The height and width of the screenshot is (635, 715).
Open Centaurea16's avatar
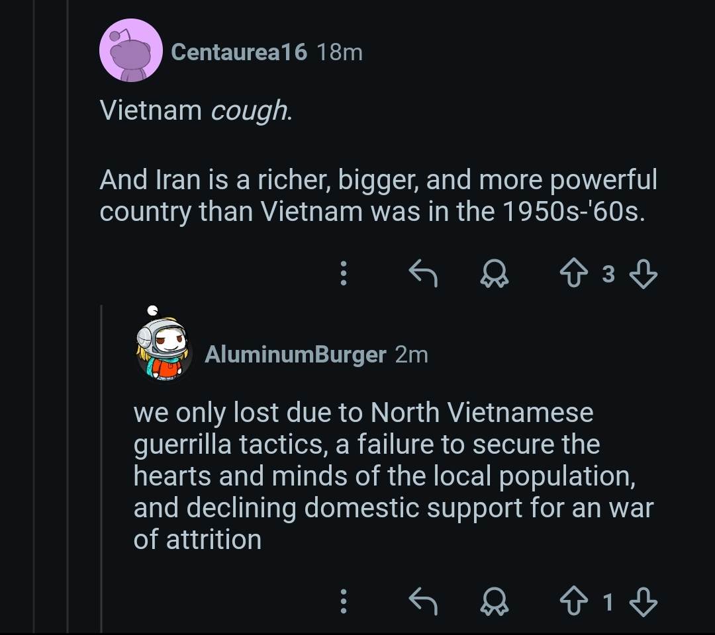click(130, 51)
